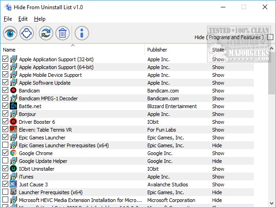This screenshot has width=276, height=208.
Task: Click the Refresh list toolbar icon
Action: pyautogui.click(x=46, y=33)
